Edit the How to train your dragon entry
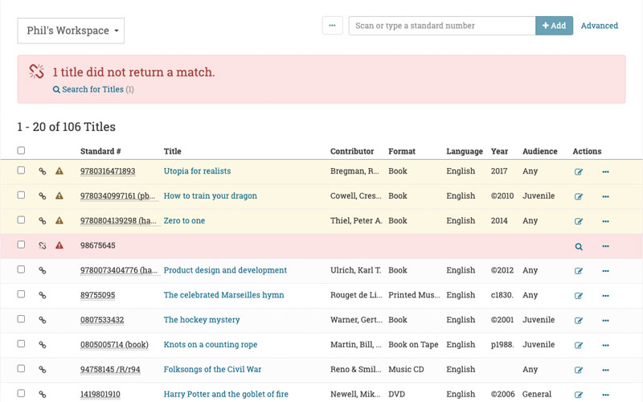This screenshot has height=402, width=643. [579, 196]
